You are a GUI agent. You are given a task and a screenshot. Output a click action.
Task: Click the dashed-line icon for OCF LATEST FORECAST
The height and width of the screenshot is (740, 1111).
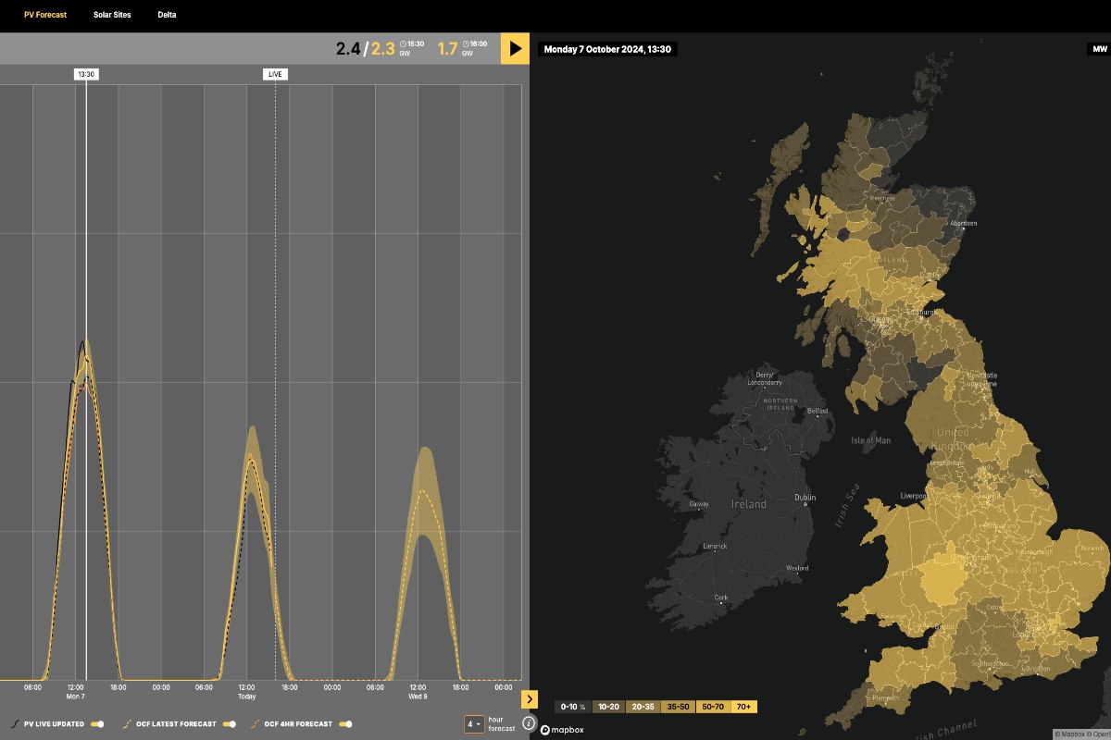pyautogui.click(x=127, y=724)
